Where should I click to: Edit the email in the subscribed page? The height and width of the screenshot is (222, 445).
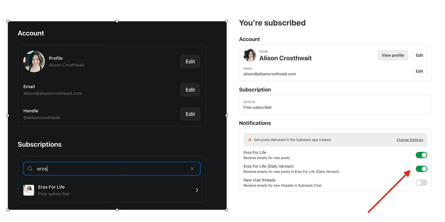coord(419,71)
